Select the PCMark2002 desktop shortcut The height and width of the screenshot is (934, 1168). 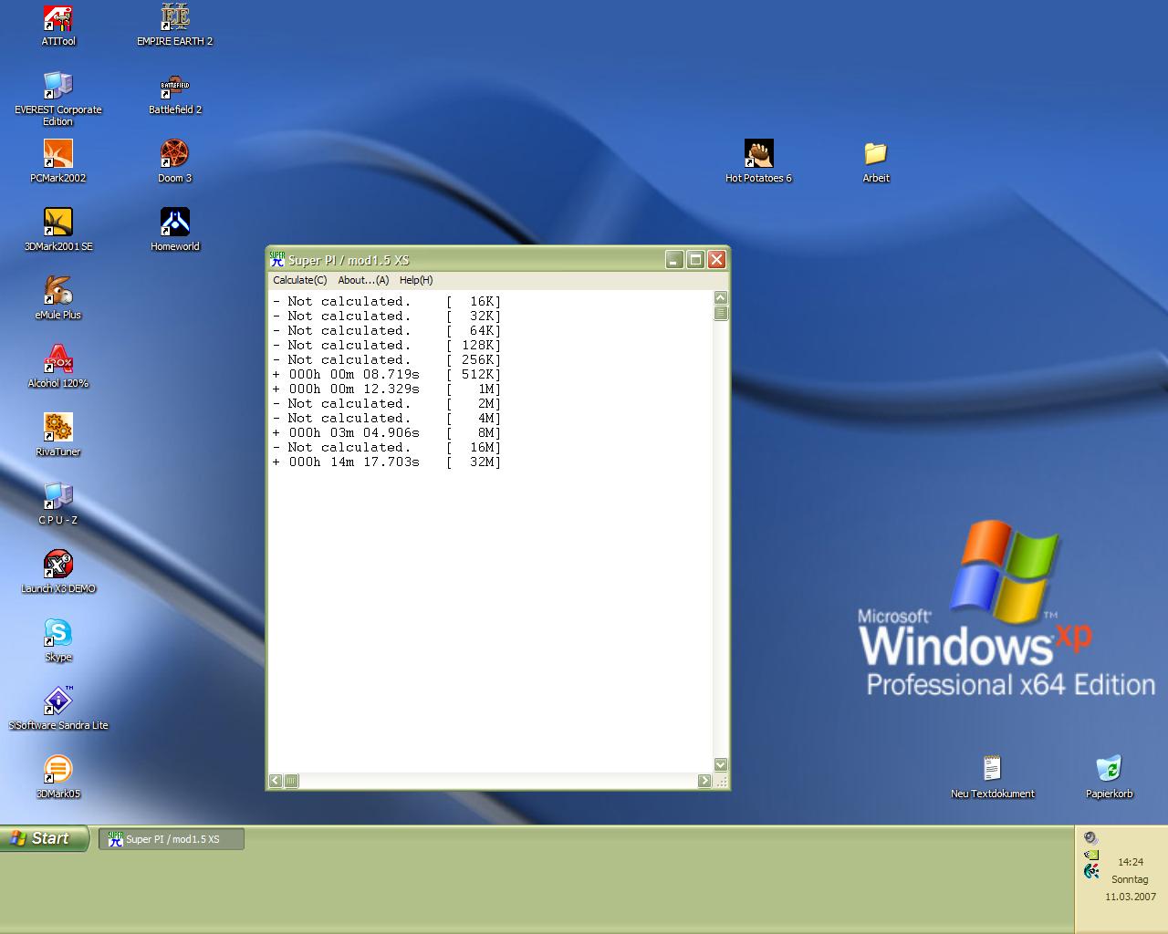point(58,154)
